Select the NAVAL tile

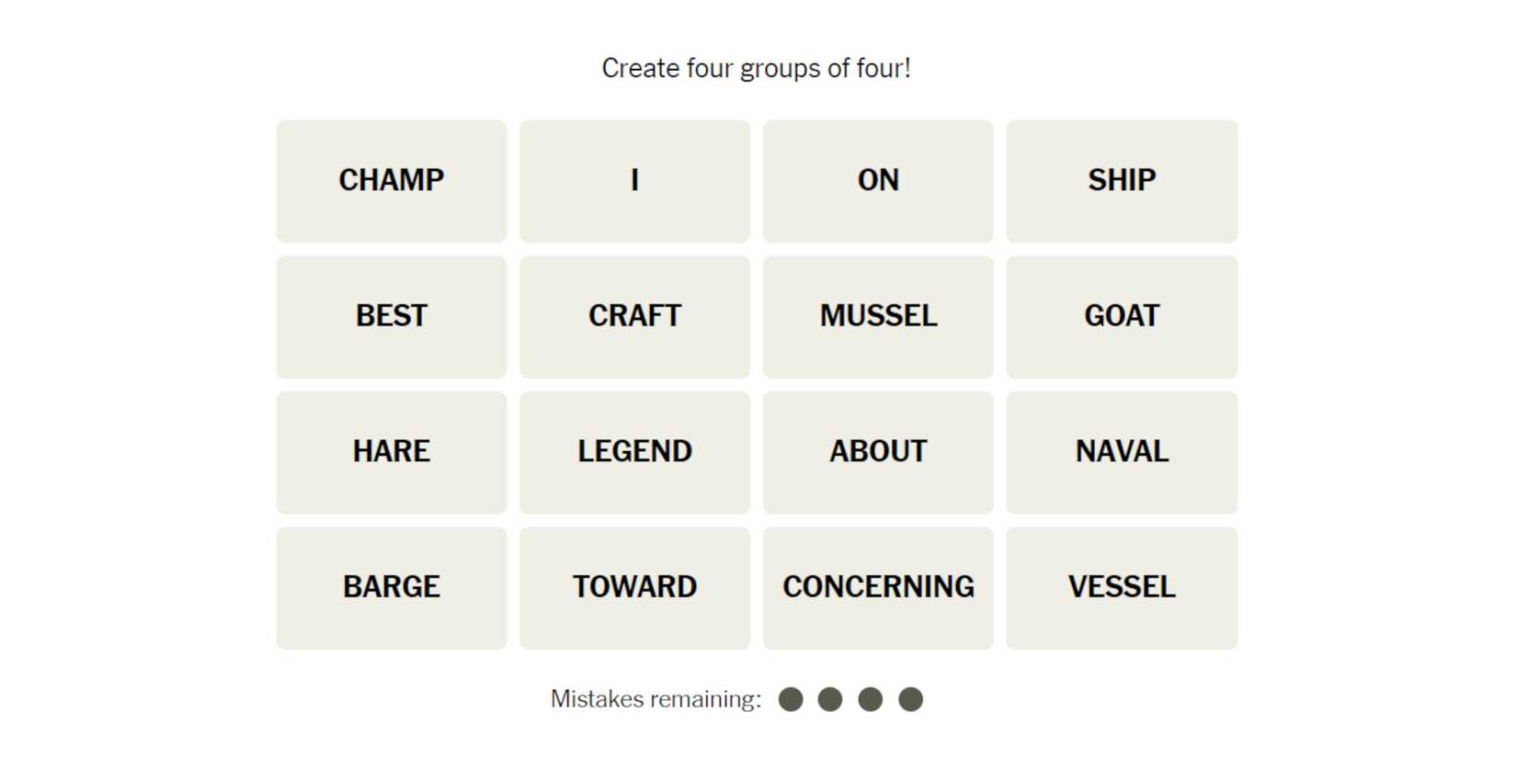1122,452
